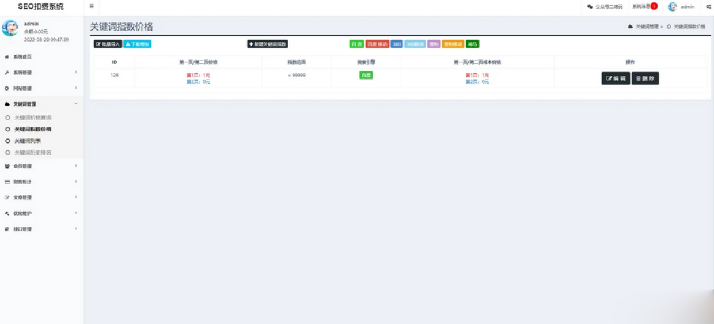Select the orange 搜狗移动 engine tag
Image resolution: width=714 pixels, height=324 pixels.
coord(453,44)
